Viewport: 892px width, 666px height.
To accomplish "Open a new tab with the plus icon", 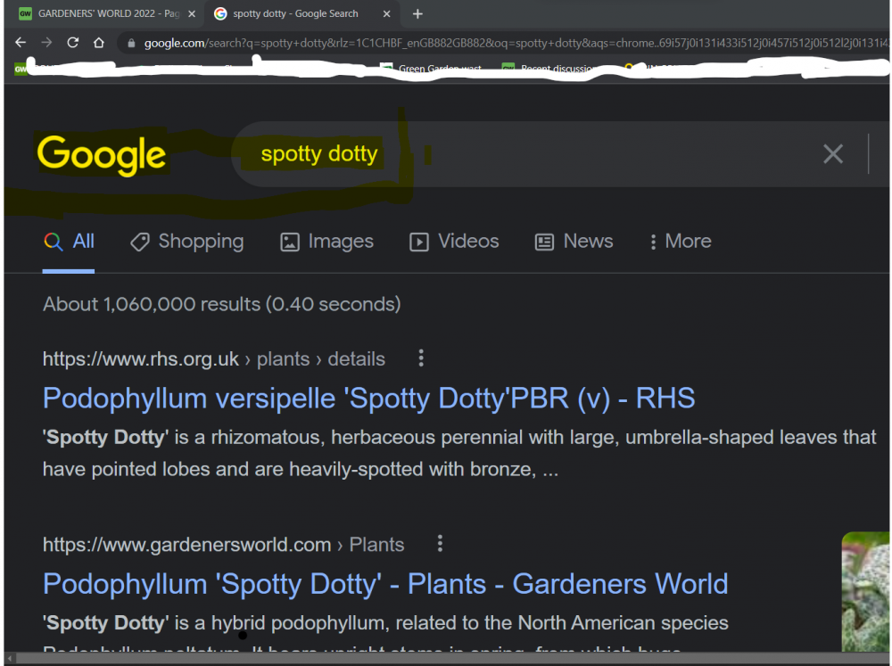I will coord(417,13).
